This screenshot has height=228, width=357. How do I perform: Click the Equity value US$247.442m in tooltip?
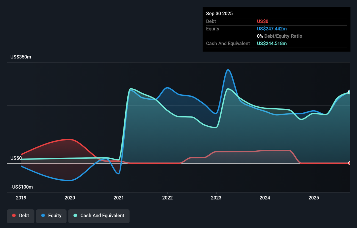(272, 29)
